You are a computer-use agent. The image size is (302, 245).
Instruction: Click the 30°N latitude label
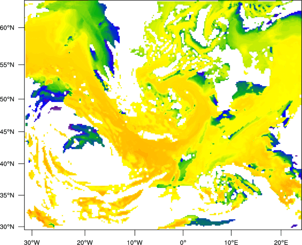(7, 227)
